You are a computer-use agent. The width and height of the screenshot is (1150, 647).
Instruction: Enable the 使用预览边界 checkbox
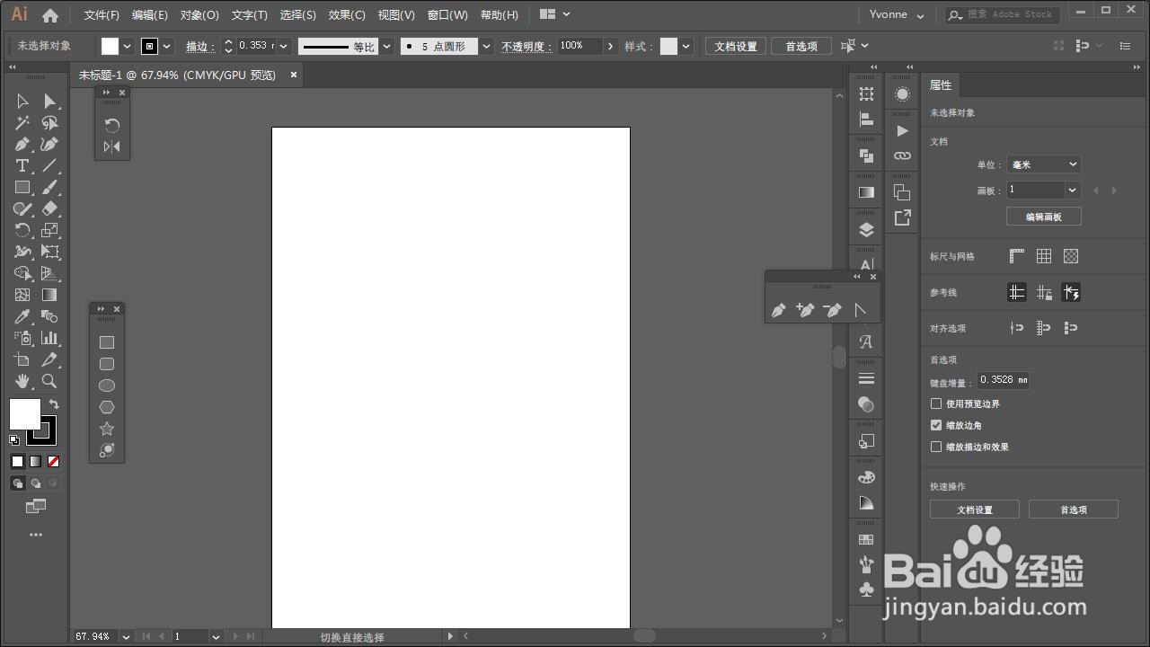pyautogui.click(x=935, y=403)
